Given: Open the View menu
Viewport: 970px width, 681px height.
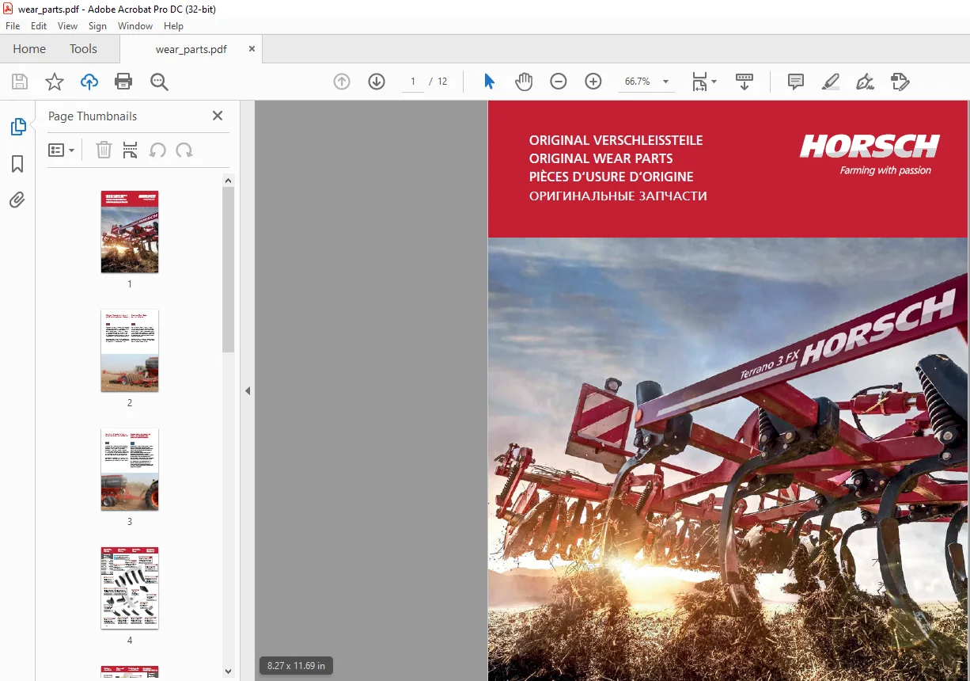Looking at the screenshot, I should point(68,26).
